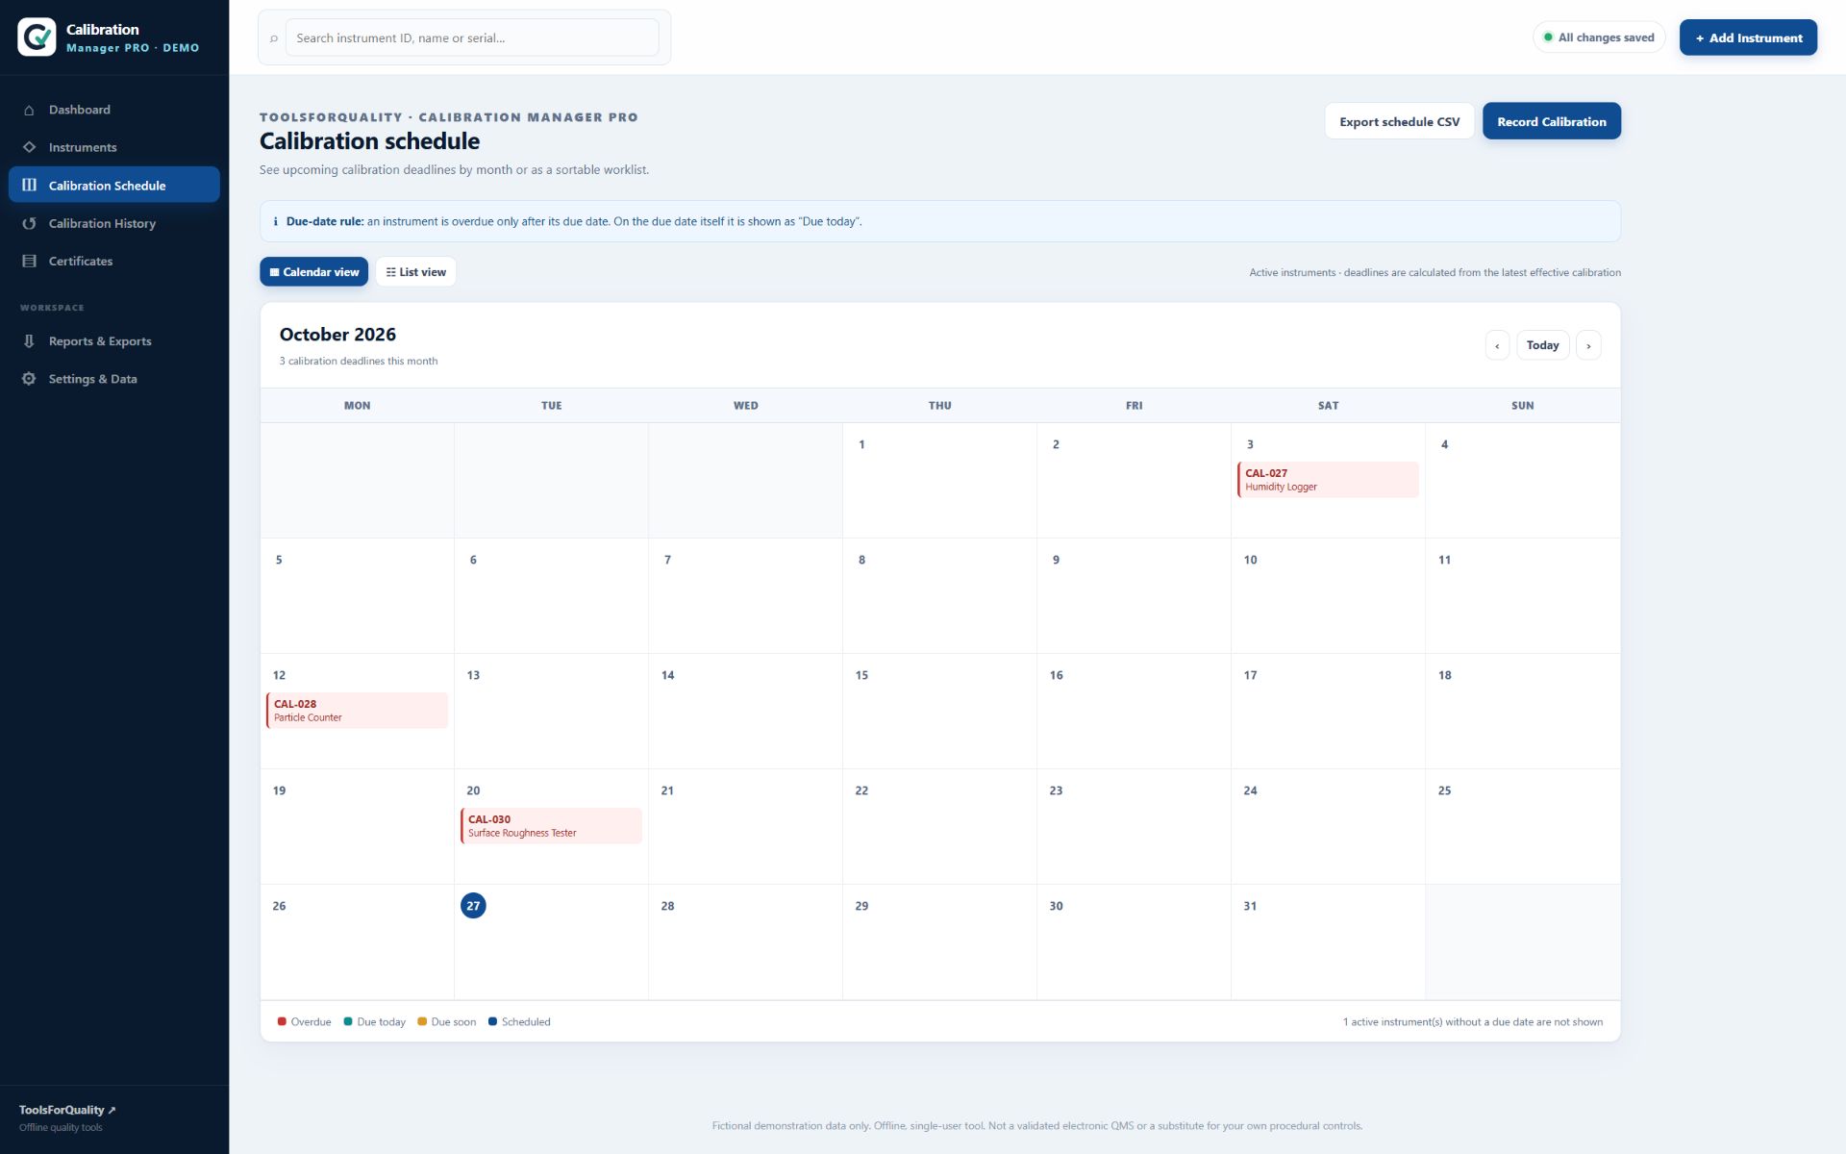The width and height of the screenshot is (1846, 1154).
Task: Go to previous month with left chevron
Action: click(1497, 345)
